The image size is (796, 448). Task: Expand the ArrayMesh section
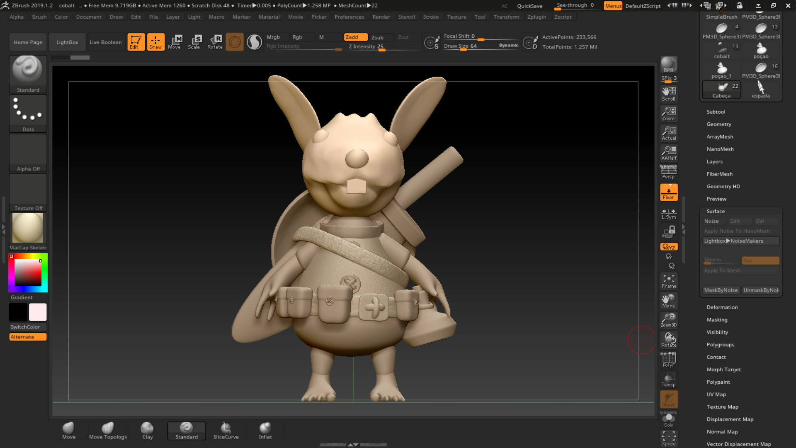(x=720, y=137)
